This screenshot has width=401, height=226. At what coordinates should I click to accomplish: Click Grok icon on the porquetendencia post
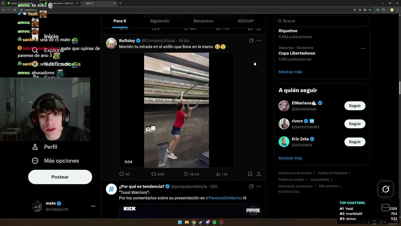[x=251, y=186]
